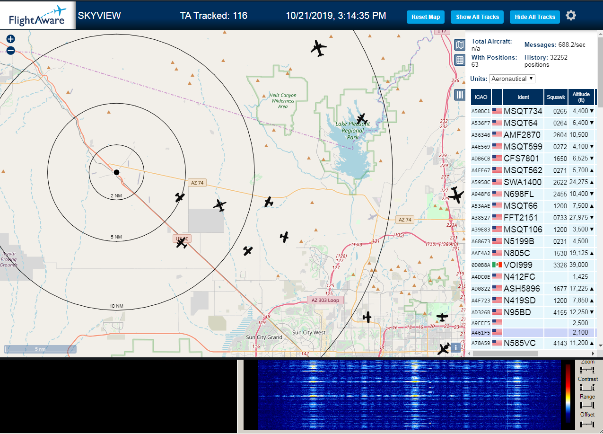Adjust the waterfall Range slider

click(587, 405)
